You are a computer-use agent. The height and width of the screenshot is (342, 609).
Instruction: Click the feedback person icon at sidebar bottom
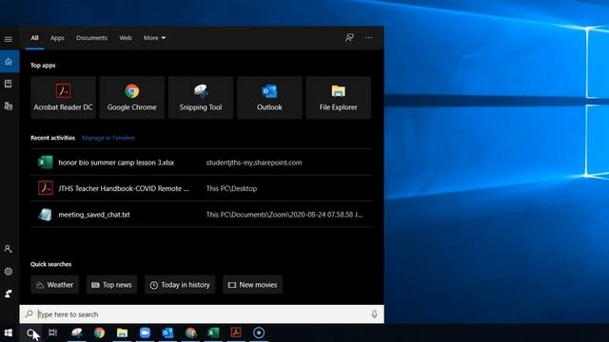(x=9, y=294)
